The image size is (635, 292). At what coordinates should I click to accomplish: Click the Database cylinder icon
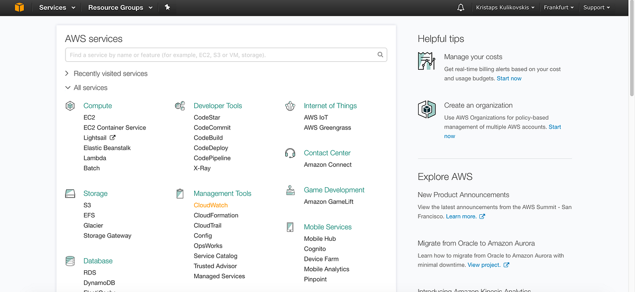click(70, 261)
